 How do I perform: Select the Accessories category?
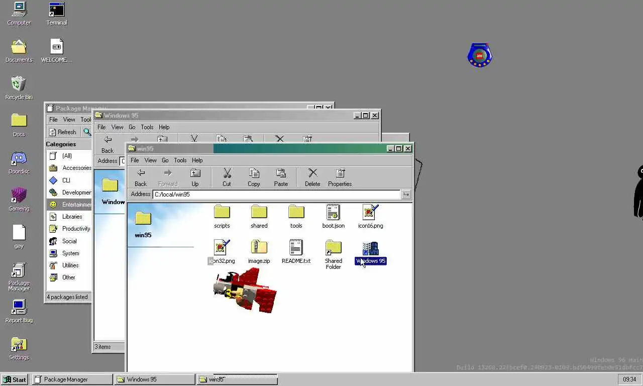pyautogui.click(x=69, y=168)
